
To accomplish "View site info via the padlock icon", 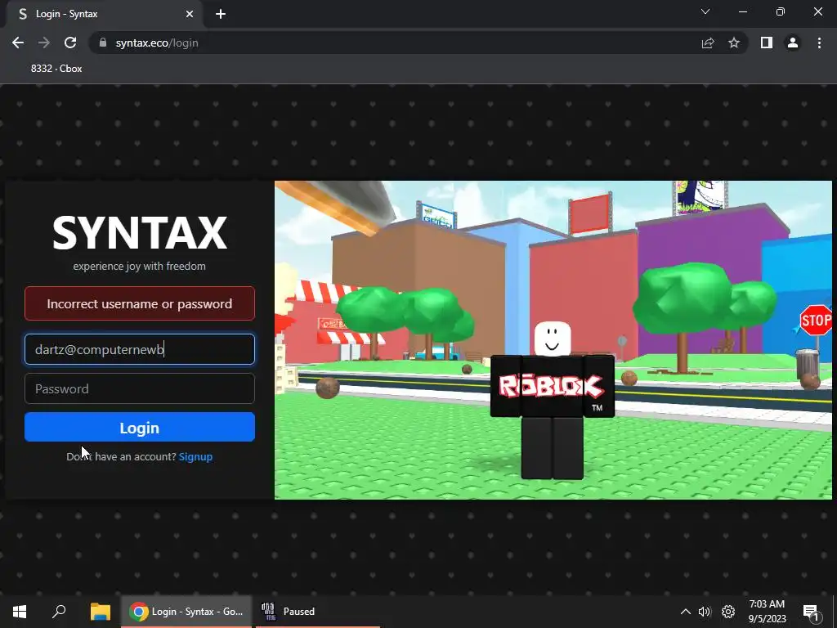I will tap(103, 43).
